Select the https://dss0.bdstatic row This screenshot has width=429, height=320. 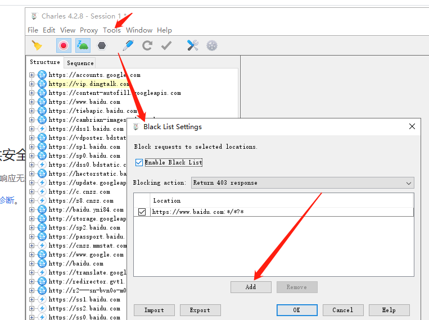click(x=87, y=164)
